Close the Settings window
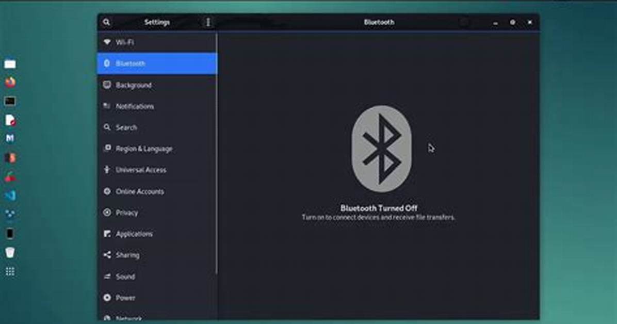 pos(530,22)
